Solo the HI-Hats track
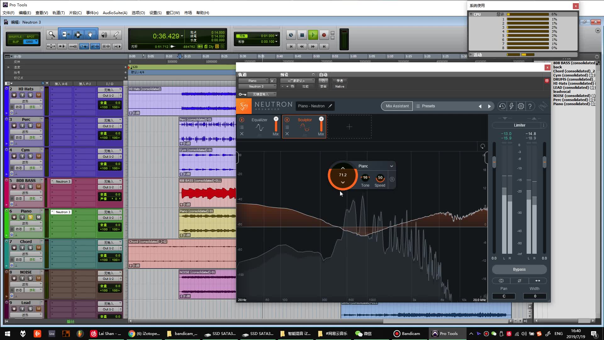This screenshot has width=604, height=340. 31,95
